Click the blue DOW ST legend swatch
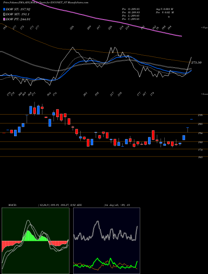 [5, 9]
